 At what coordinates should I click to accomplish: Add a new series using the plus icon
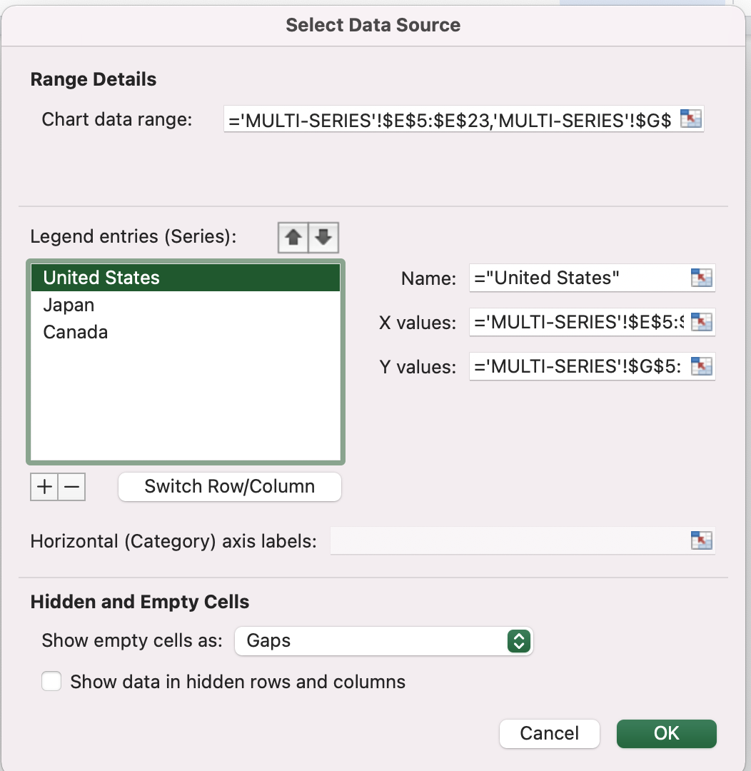44,486
